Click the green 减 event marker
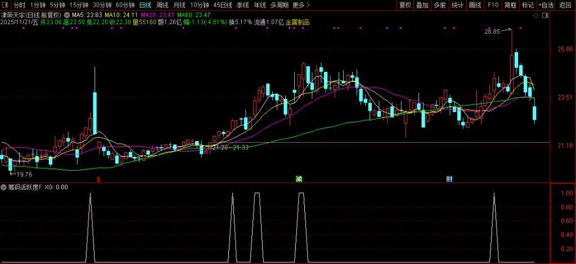The height and width of the screenshot is (264, 576). 299,179
